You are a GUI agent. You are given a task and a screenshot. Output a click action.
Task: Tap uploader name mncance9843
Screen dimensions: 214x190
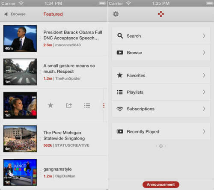[68, 45]
